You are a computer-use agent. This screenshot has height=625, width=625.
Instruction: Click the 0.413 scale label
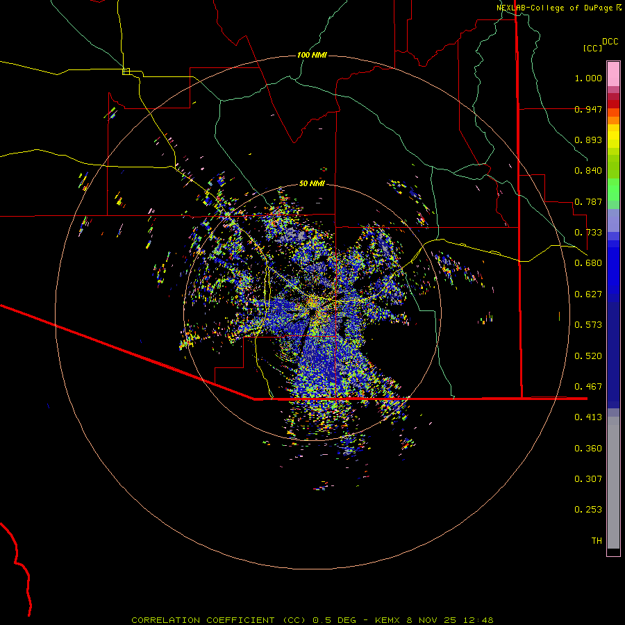(x=588, y=417)
